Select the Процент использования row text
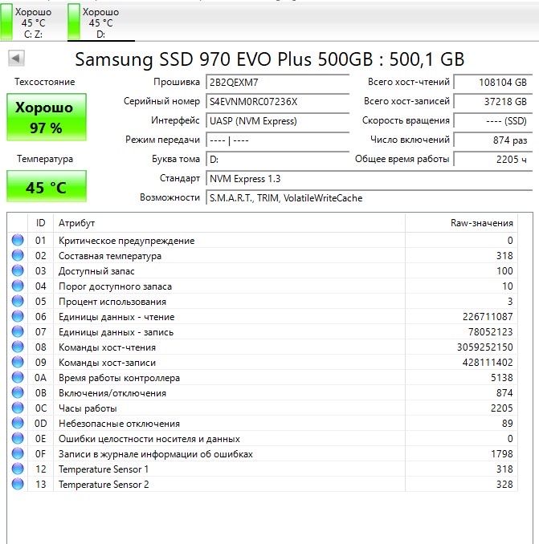The width and height of the screenshot is (539, 544). pos(112,302)
